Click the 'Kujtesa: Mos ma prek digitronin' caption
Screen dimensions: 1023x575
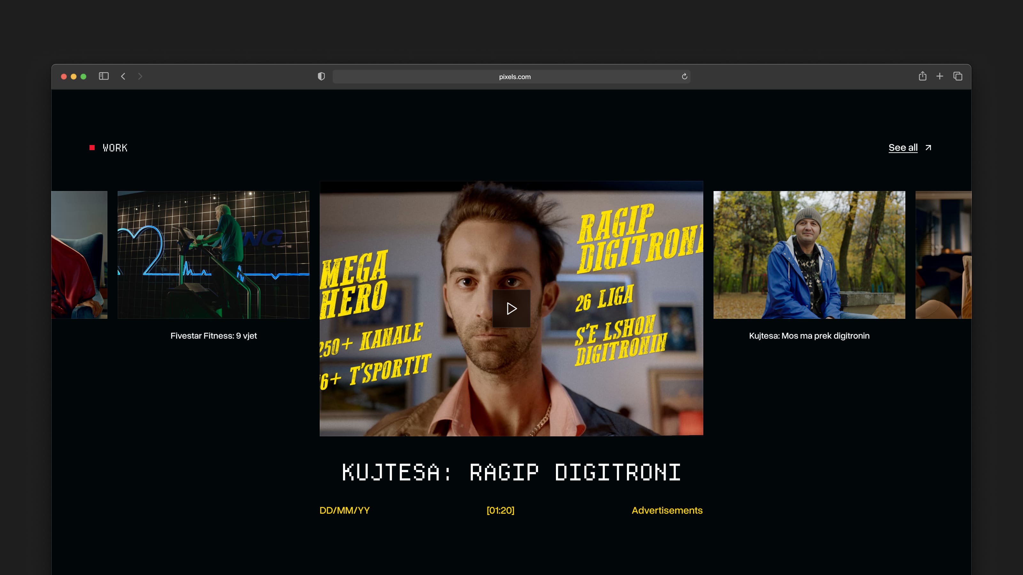[809, 336]
